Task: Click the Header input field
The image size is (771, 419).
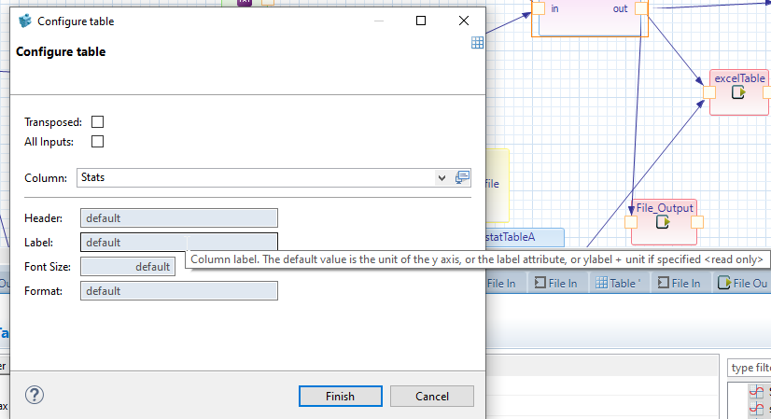Action: (179, 218)
